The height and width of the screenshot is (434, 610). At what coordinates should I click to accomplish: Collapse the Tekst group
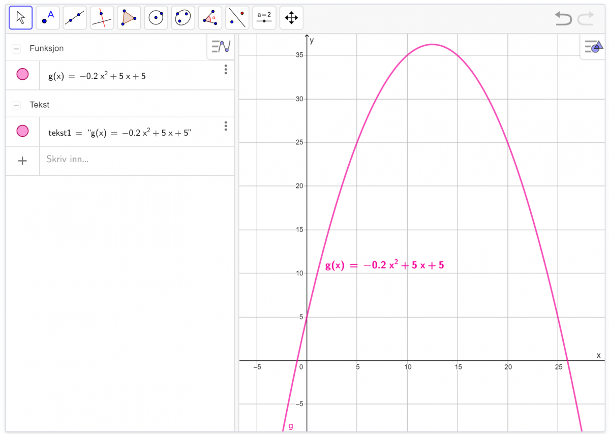click(17, 105)
